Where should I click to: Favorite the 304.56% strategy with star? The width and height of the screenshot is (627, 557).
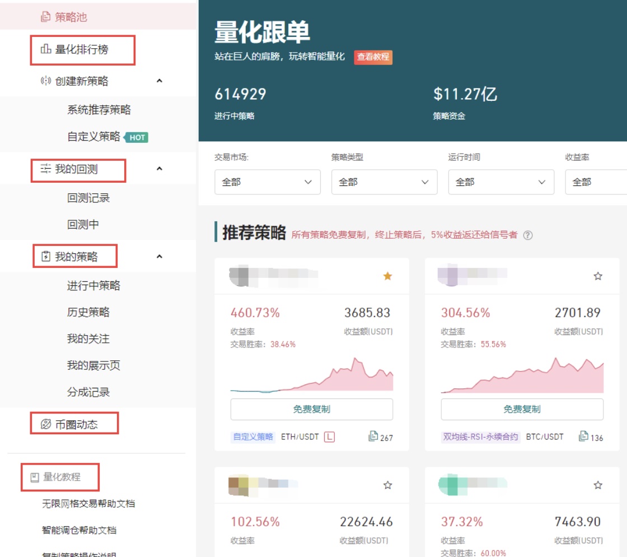pyautogui.click(x=598, y=276)
